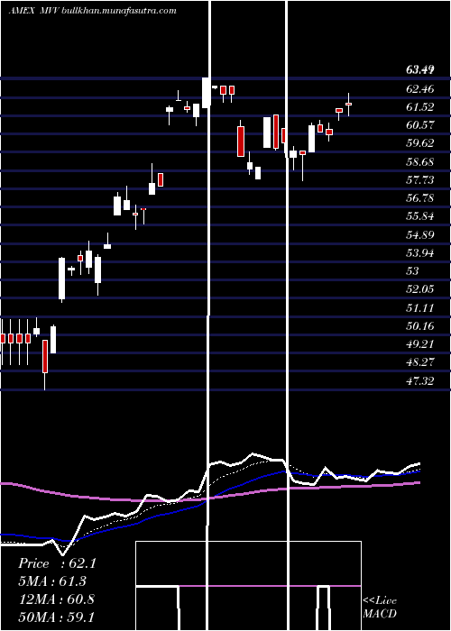The height and width of the screenshot is (631, 451).
Task: Select the 56.78 price axis label
Action: [420, 198]
